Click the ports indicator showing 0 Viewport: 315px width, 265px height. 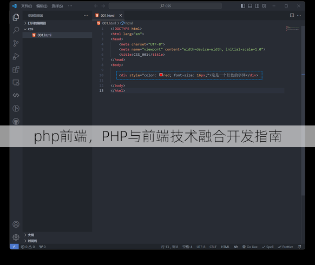(42, 247)
